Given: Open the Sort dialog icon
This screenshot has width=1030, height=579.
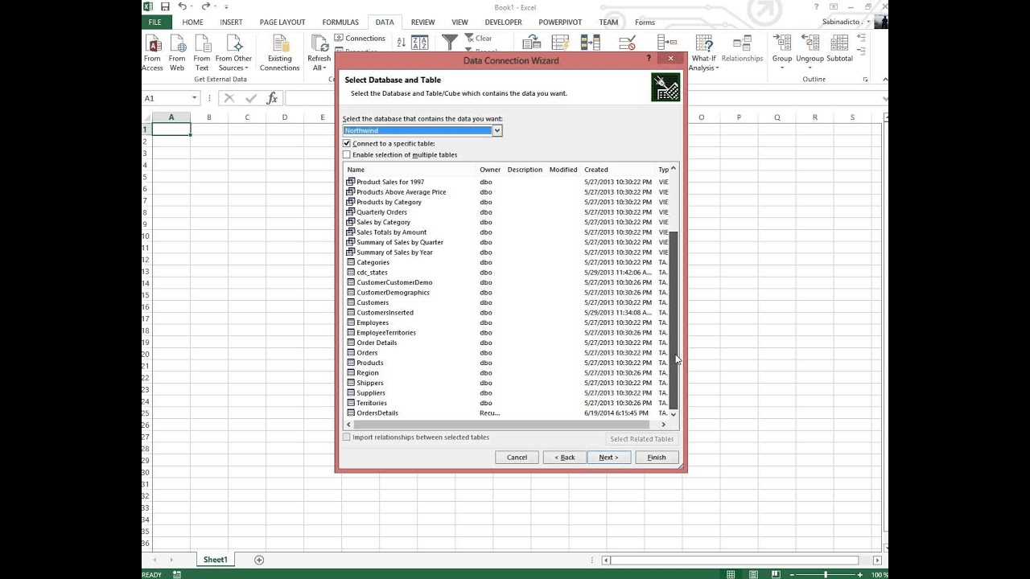Looking at the screenshot, I should click(420, 43).
